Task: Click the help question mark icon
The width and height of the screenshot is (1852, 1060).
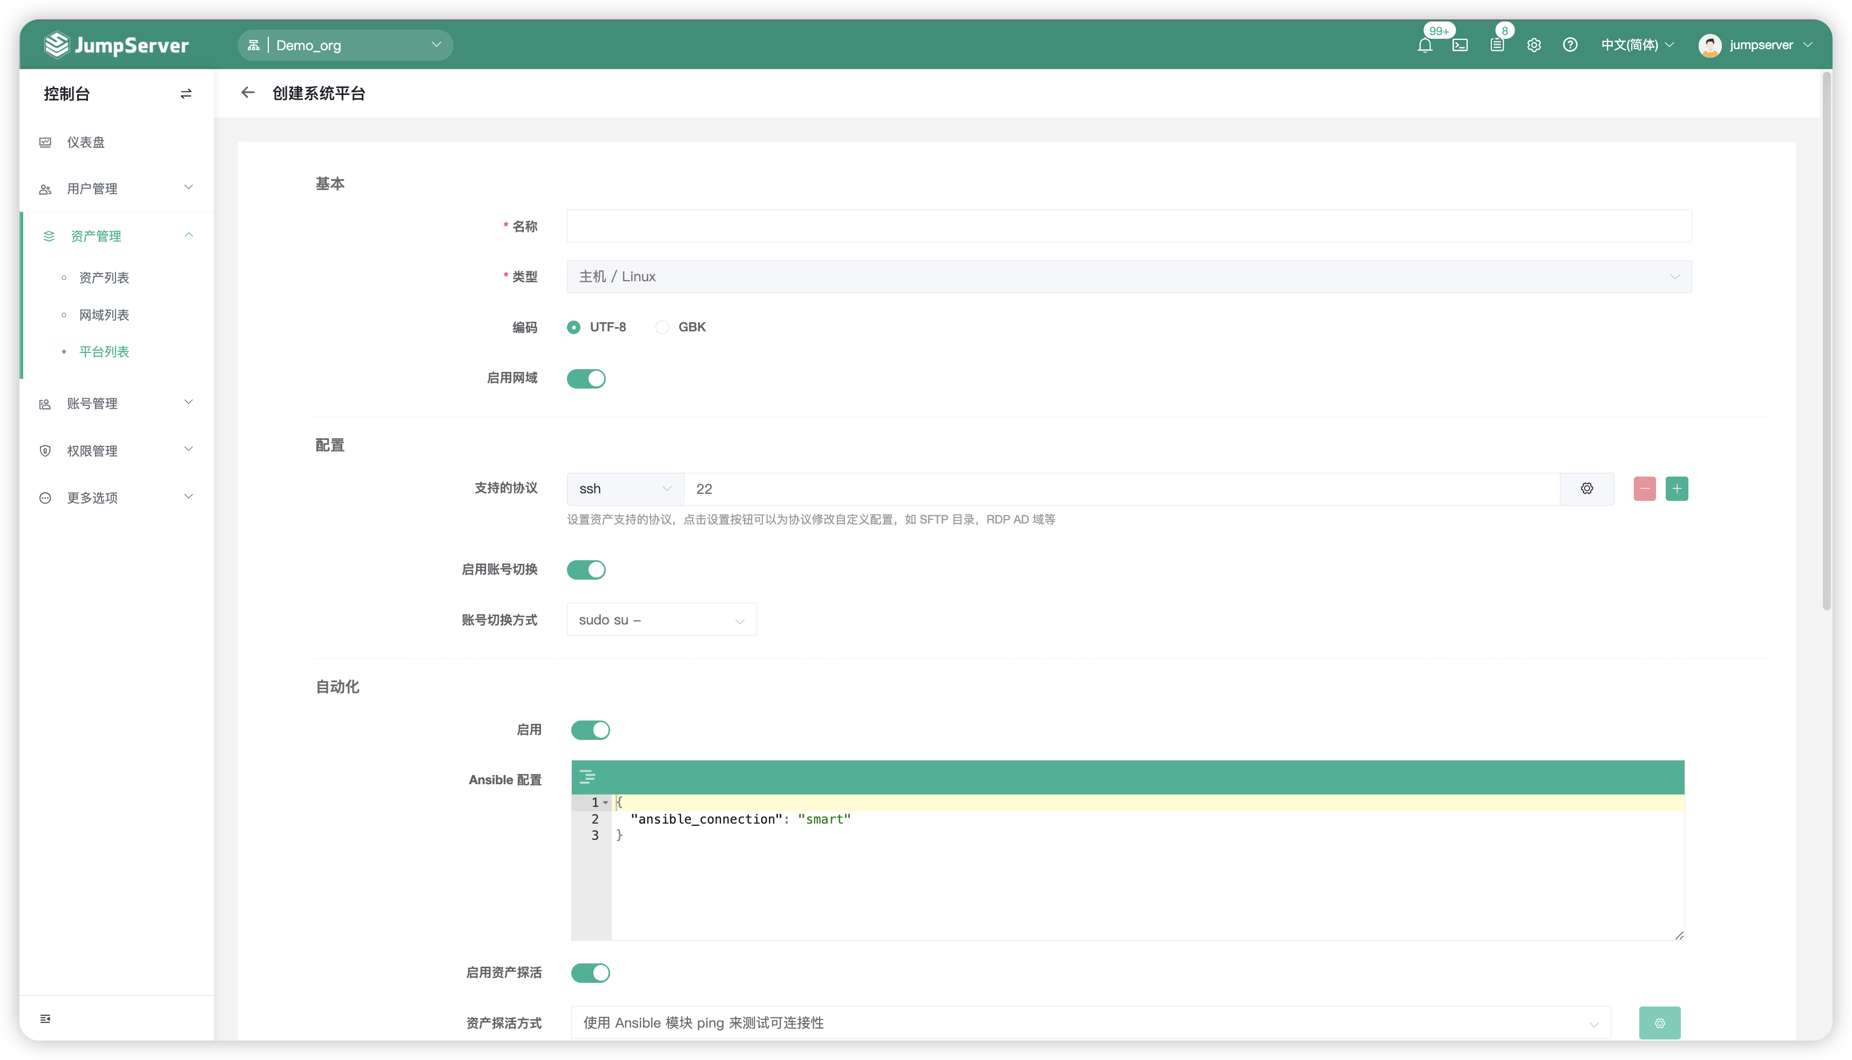Action: [1570, 45]
